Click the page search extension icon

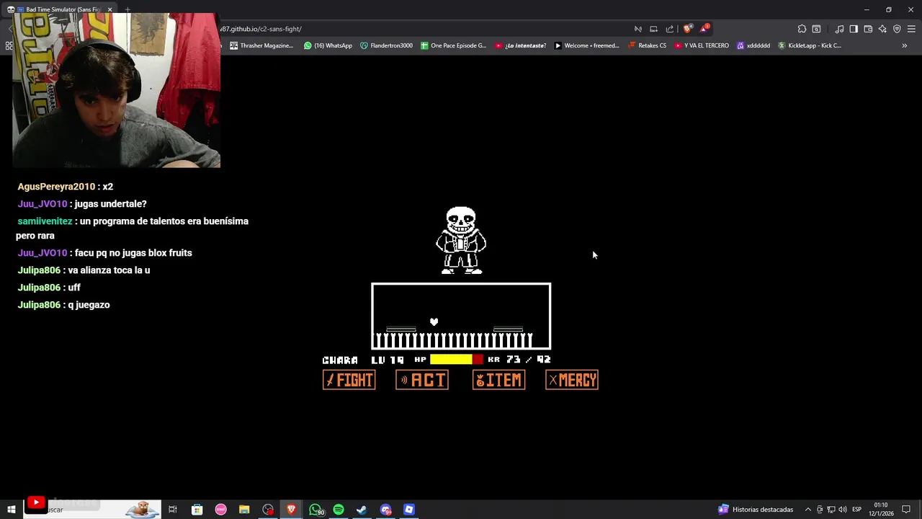[816, 29]
